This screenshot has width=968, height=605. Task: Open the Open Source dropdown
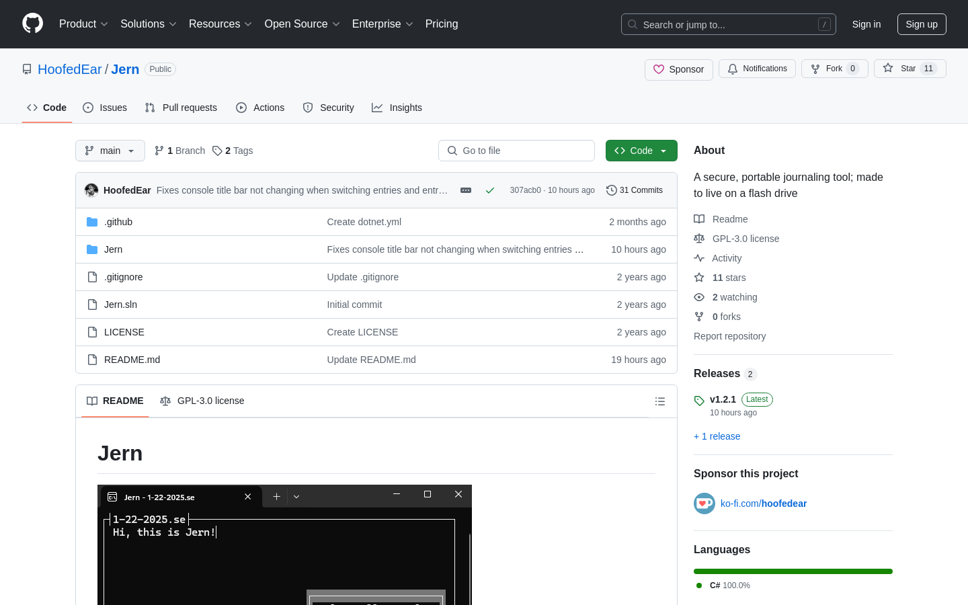302,24
